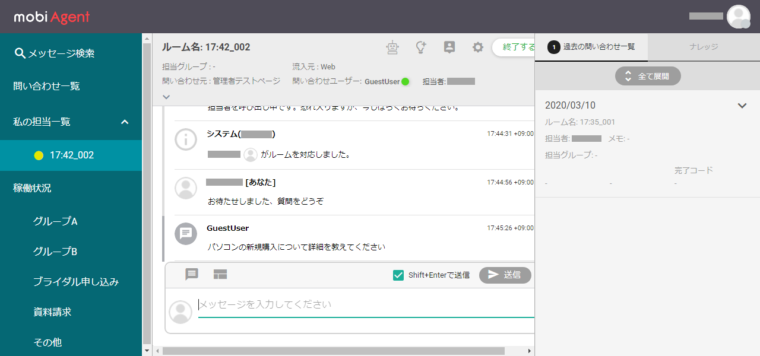Open the chatbot robot icon
Image resolution: width=760 pixels, height=356 pixels.
[x=392, y=47]
